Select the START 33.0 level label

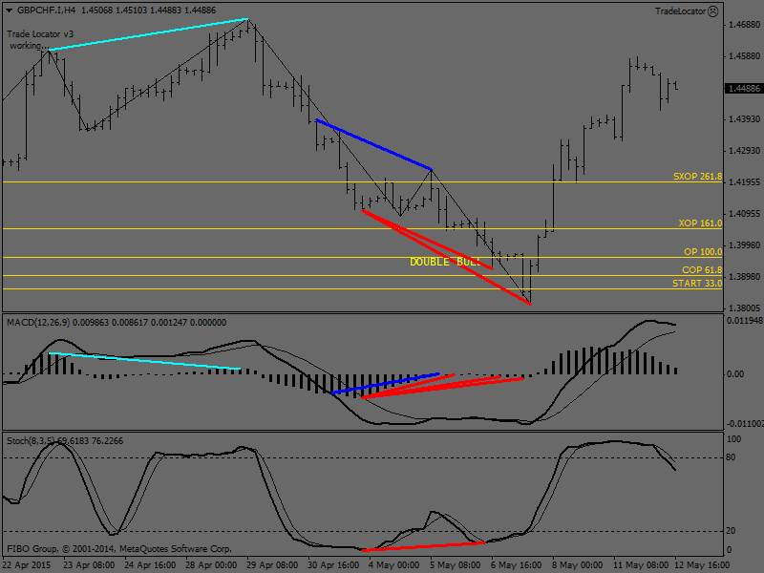(698, 284)
